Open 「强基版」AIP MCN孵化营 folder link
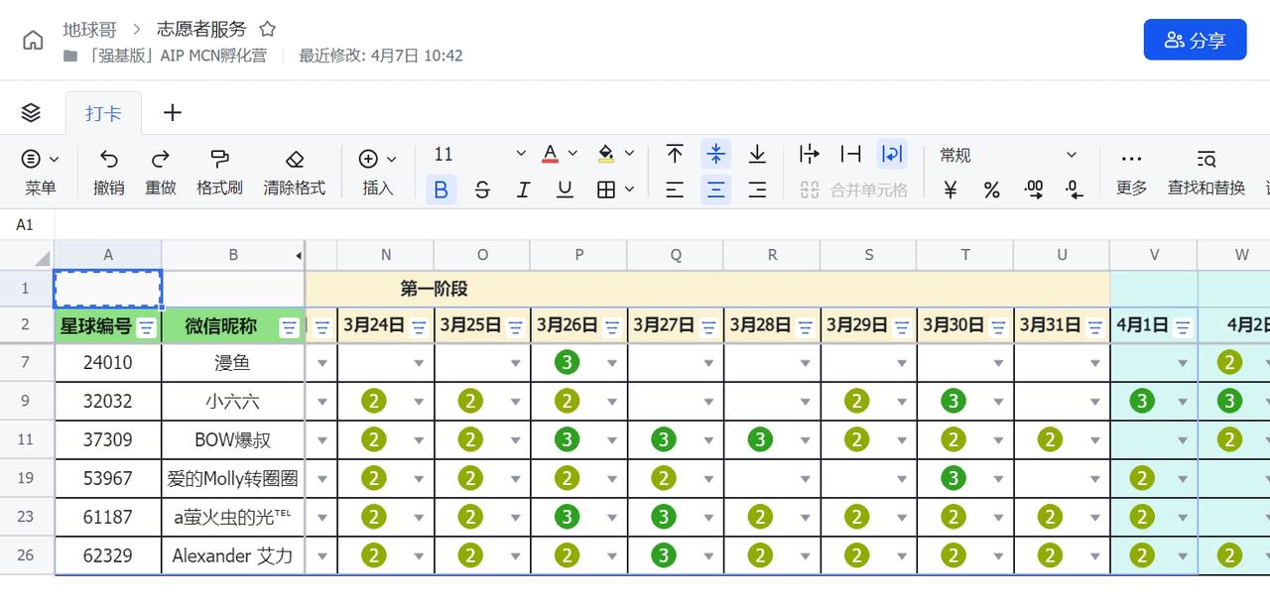 pyautogui.click(x=165, y=56)
